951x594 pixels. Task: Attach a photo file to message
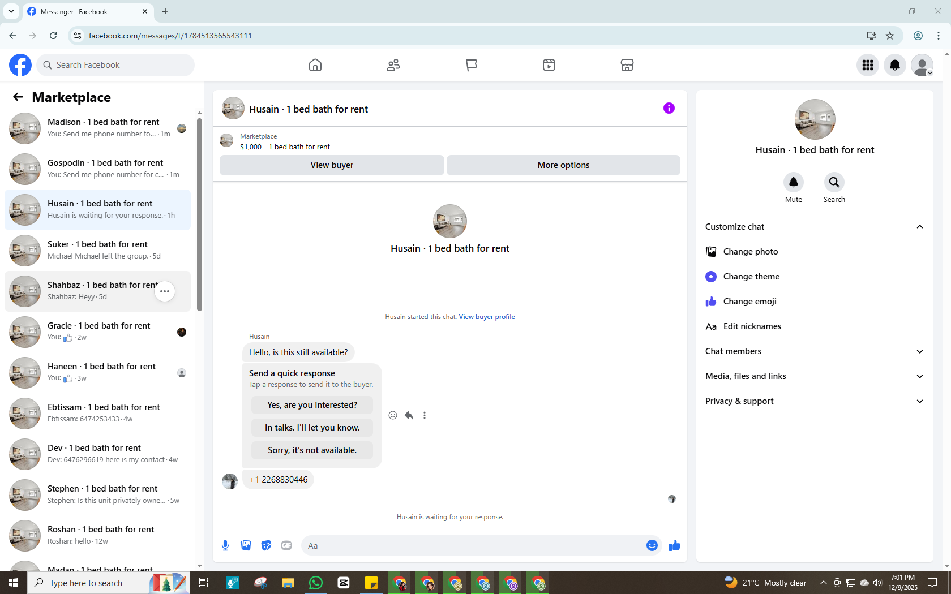[246, 545]
